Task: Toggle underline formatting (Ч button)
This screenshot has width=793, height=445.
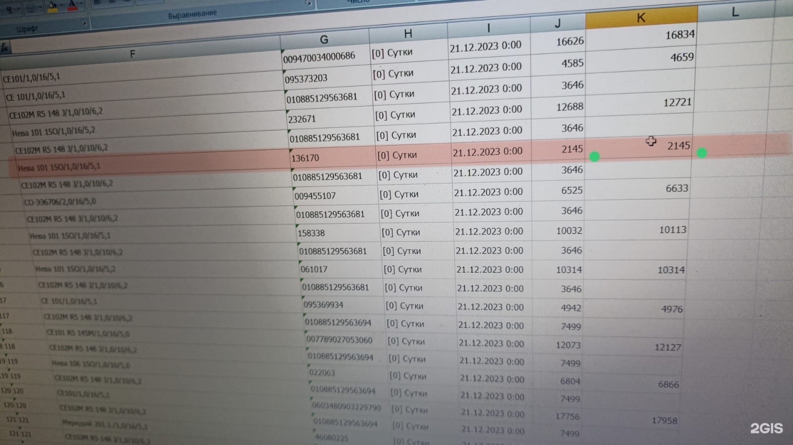Action: pos(9,9)
